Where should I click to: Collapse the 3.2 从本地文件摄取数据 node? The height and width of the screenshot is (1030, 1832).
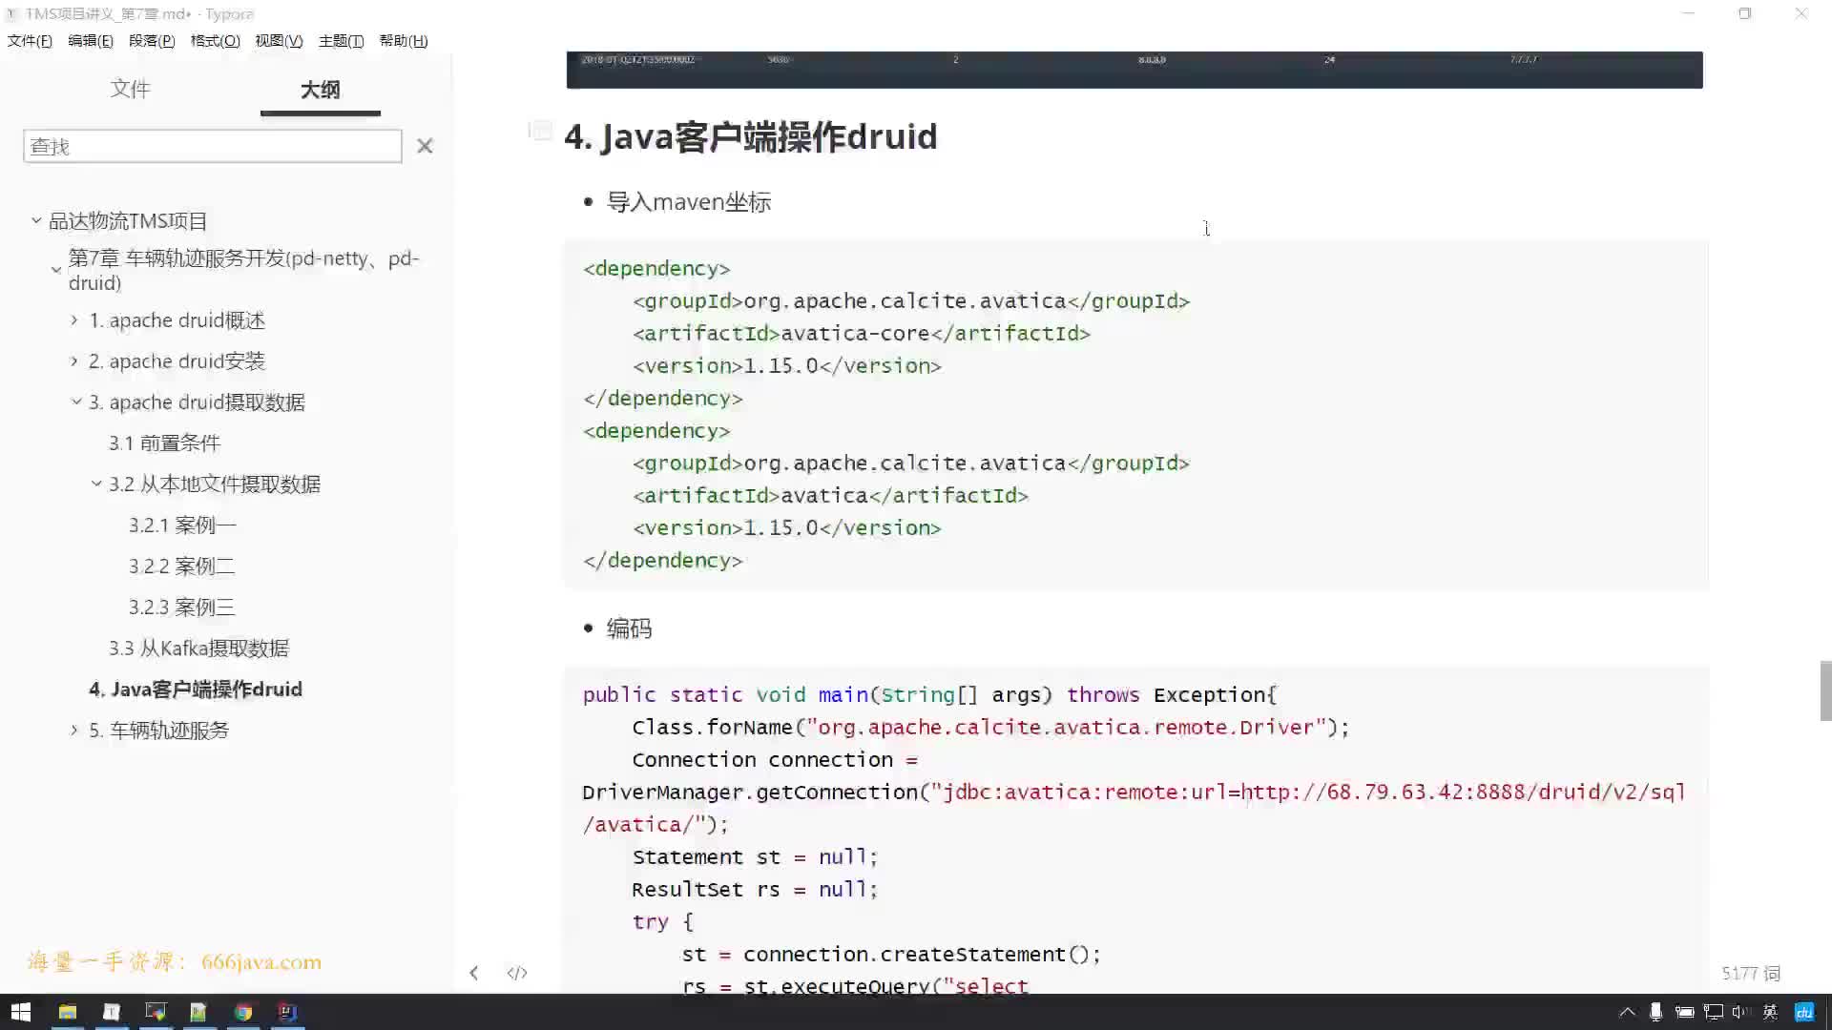(96, 484)
